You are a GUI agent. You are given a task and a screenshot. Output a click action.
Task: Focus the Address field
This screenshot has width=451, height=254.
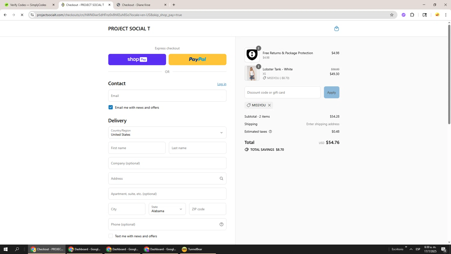pyautogui.click(x=167, y=178)
